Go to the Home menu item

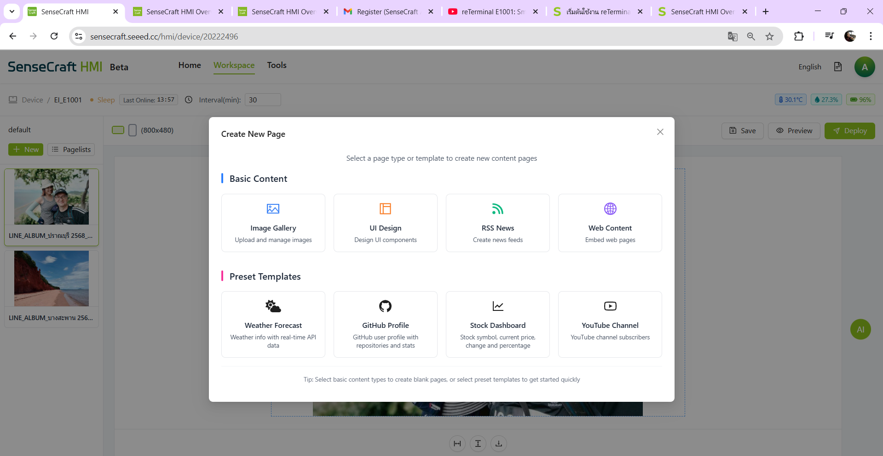190,65
